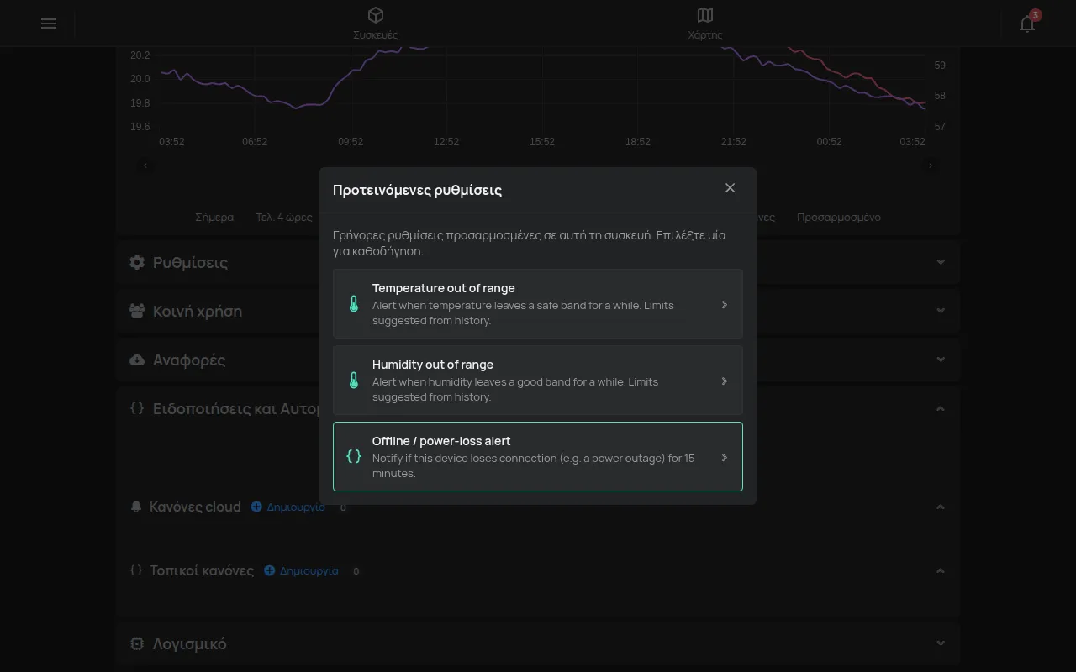Screen dimensions: 1076x672
Task: Expand the Ρυθμίσεις section chevron
Action: click(x=941, y=262)
